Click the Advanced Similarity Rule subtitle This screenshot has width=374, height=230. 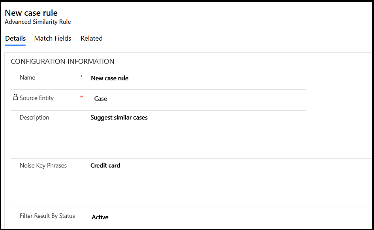[x=38, y=22]
